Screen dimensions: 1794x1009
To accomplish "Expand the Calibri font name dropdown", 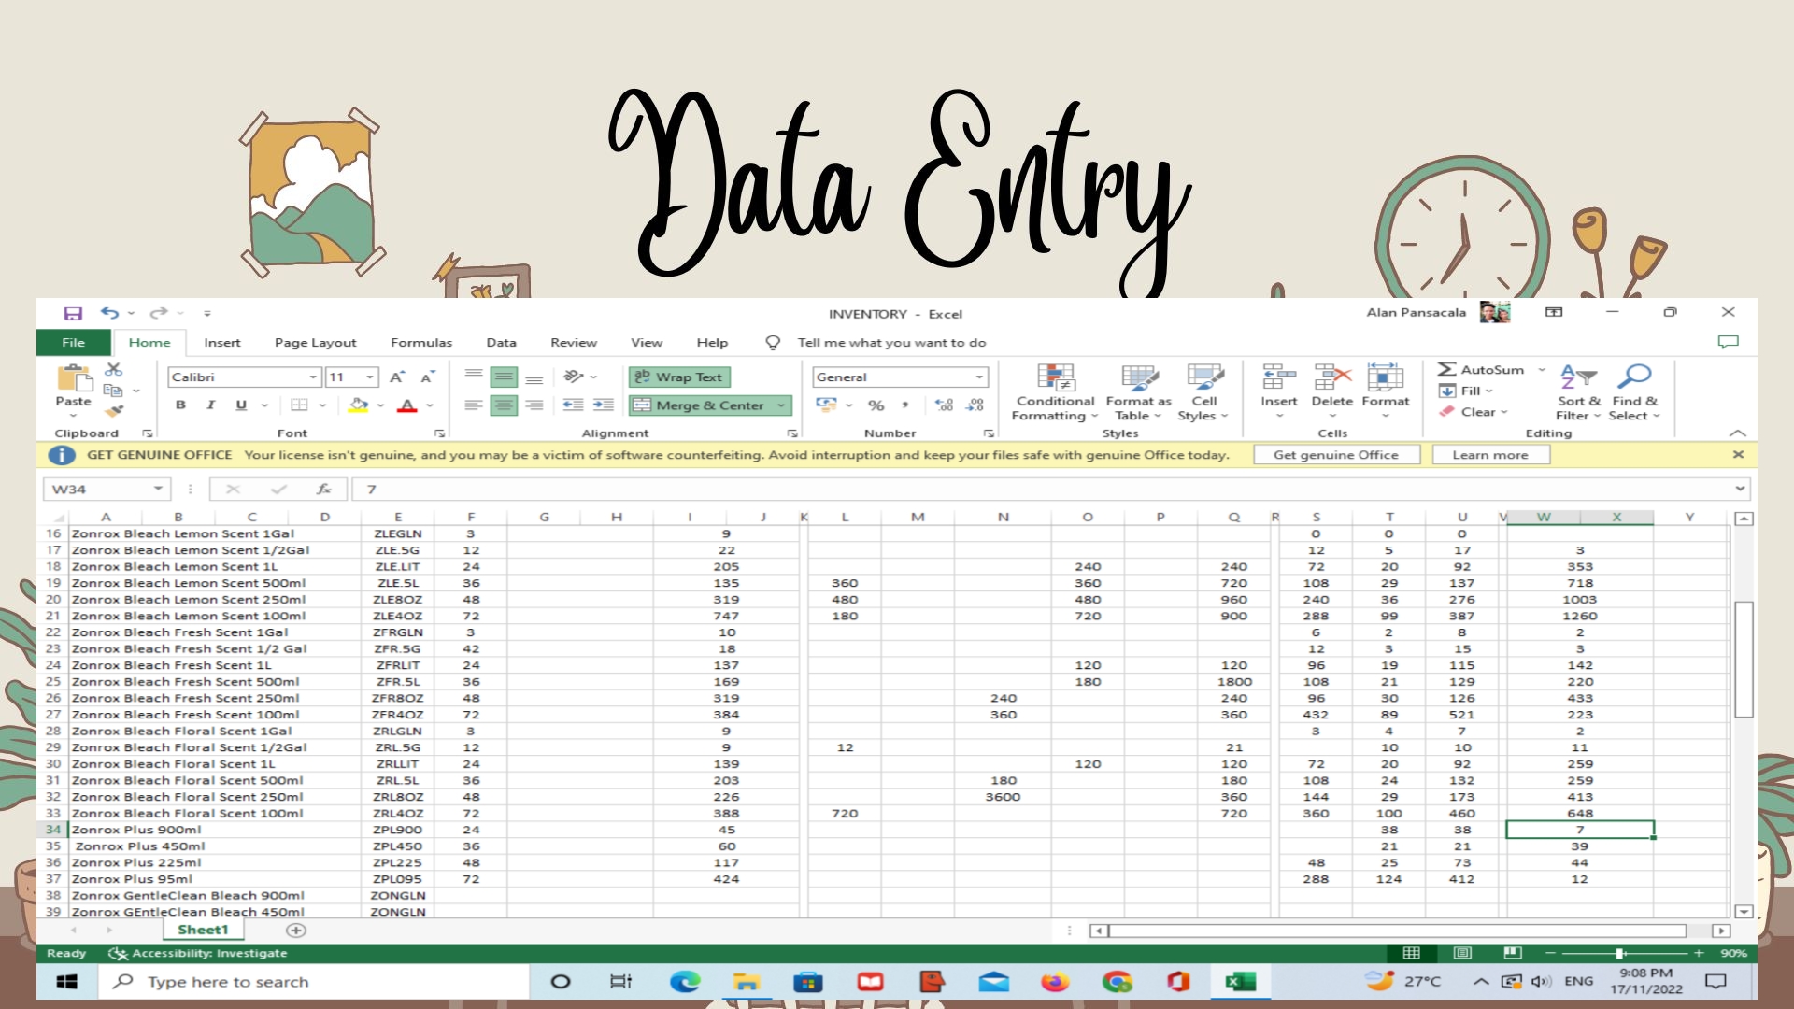I will pos(313,377).
